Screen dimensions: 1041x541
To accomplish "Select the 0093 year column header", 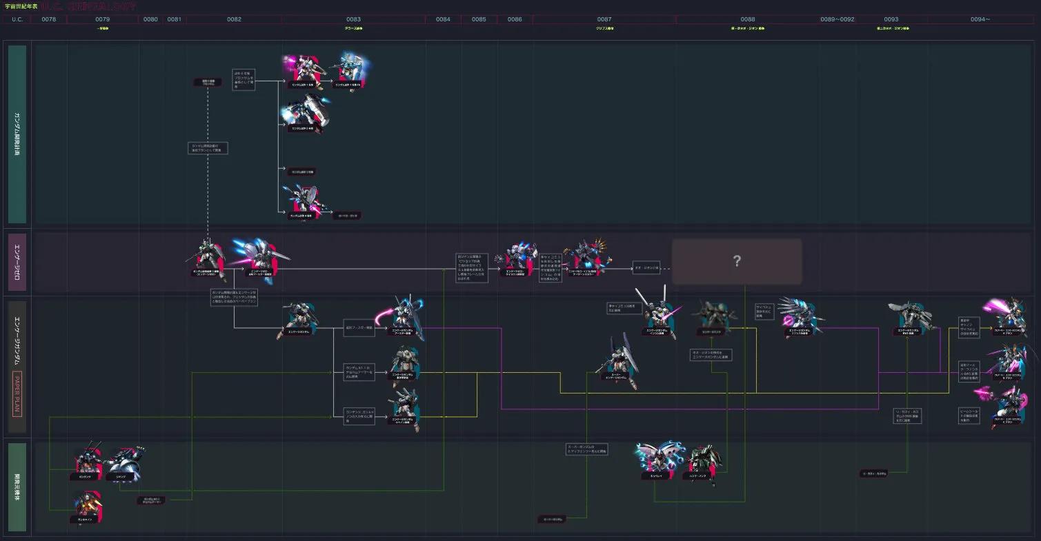I will coord(891,19).
